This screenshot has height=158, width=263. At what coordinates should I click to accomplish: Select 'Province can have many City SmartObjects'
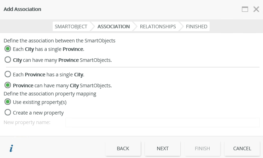[x=7, y=85]
